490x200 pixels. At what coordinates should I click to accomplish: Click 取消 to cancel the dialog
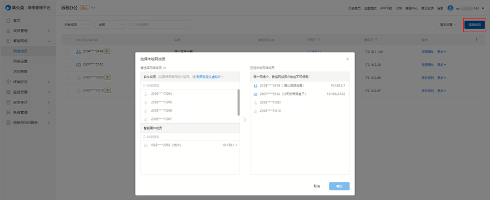[x=316, y=186]
